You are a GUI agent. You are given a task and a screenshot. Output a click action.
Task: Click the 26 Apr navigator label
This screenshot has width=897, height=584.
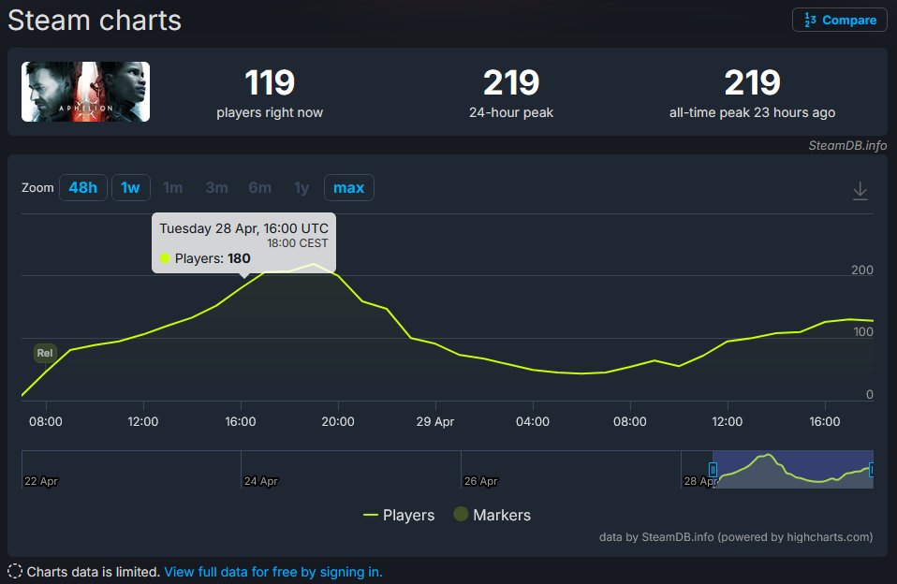480,481
